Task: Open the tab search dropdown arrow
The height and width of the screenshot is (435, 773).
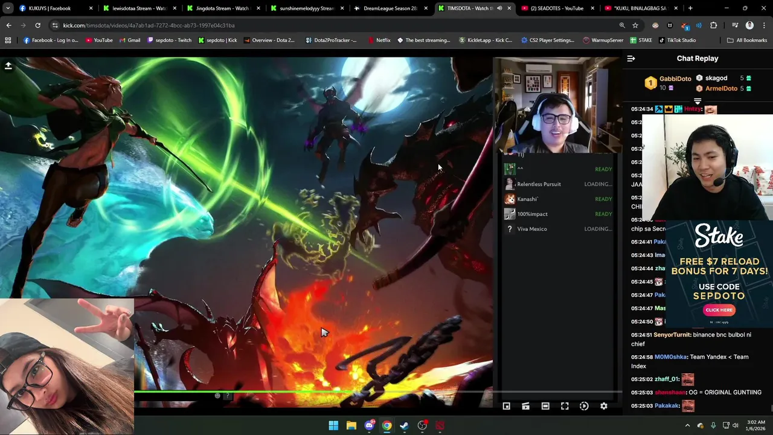Action: [x=8, y=8]
